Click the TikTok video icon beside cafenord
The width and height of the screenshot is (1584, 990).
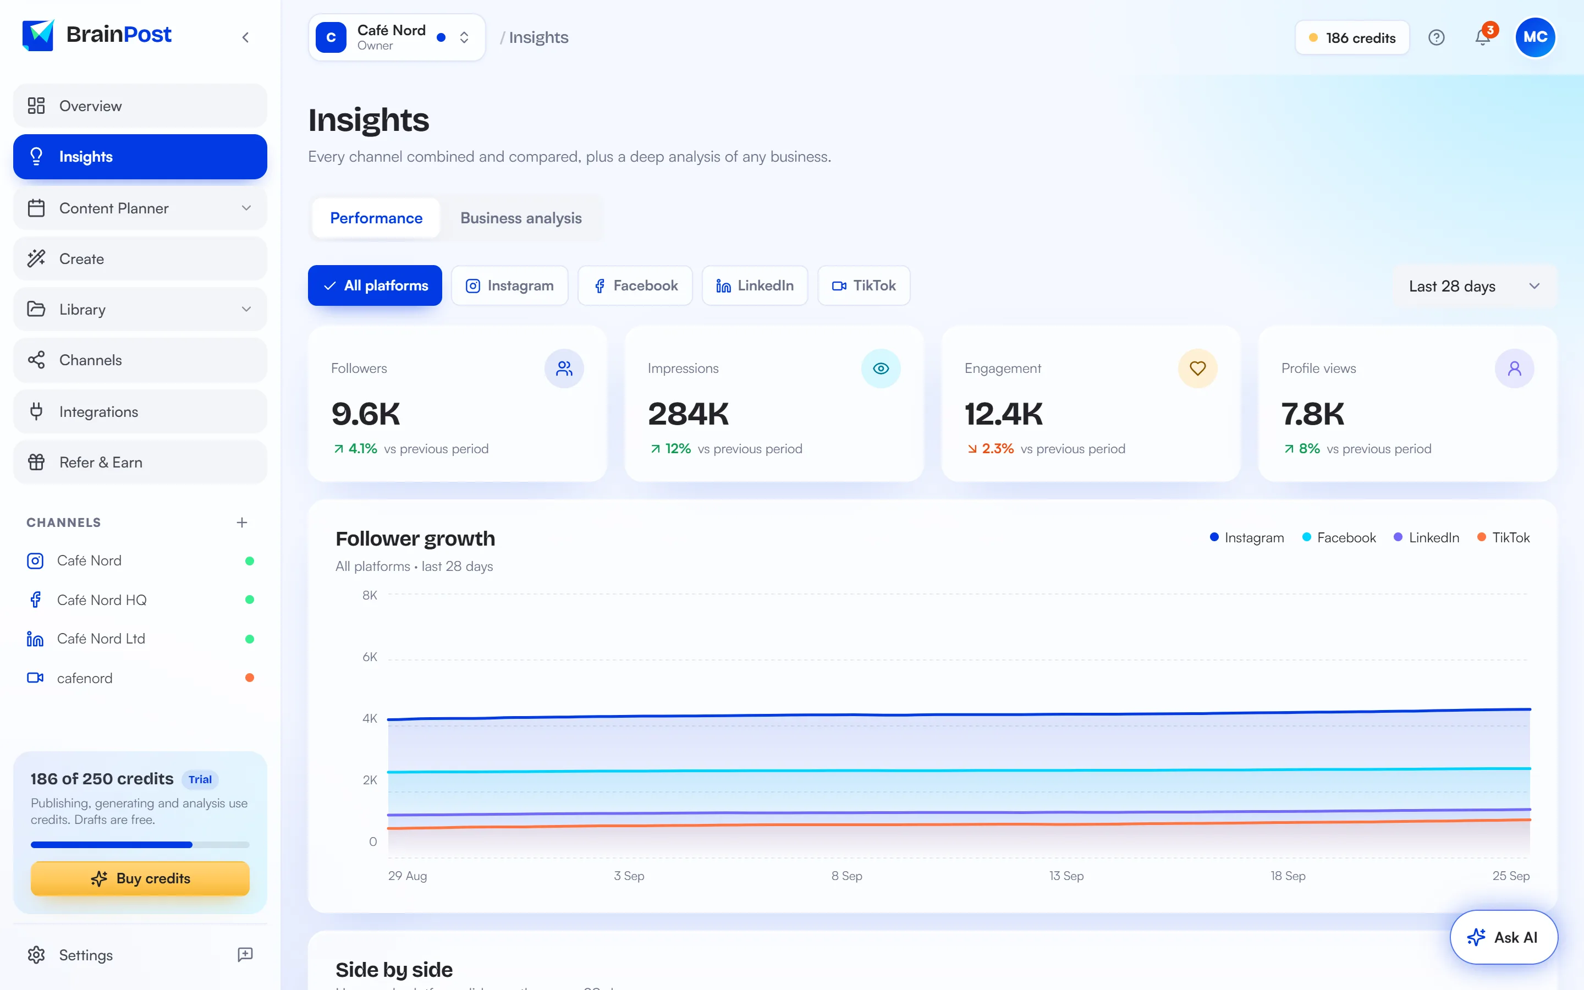coord(35,678)
